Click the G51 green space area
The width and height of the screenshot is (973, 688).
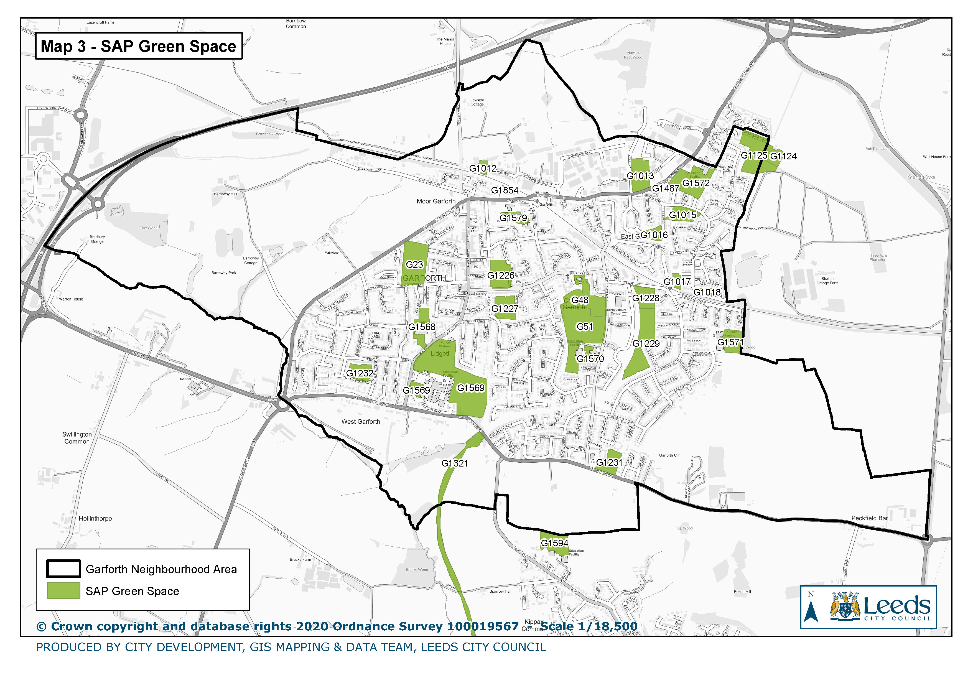pyautogui.click(x=584, y=327)
